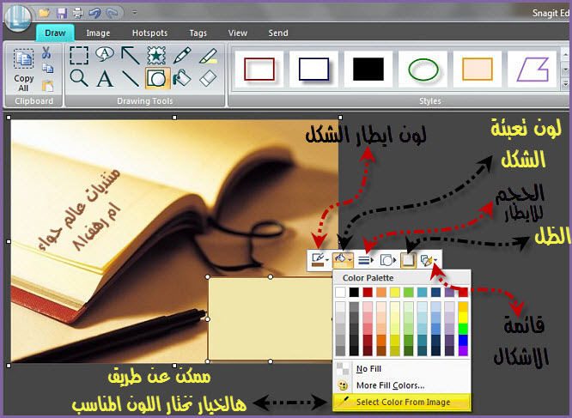Viewport: 572px width, 418px height.
Task: Pick the black color swatch
Action: 355,293
